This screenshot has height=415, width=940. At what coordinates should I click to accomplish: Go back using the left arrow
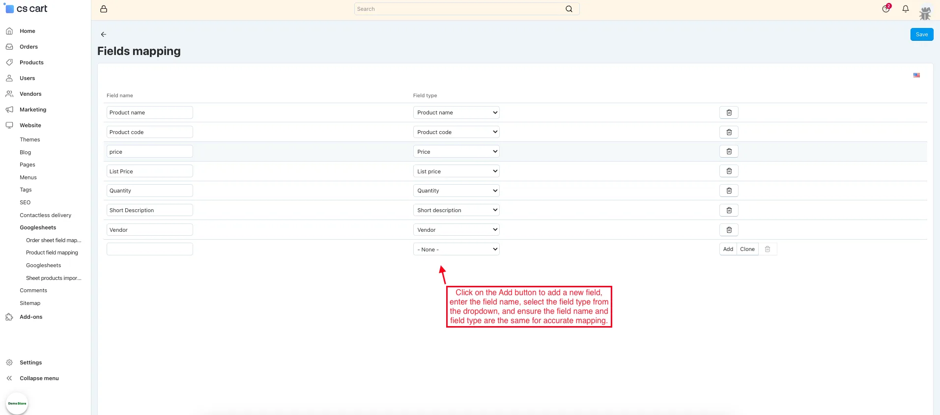(x=104, y=34)
